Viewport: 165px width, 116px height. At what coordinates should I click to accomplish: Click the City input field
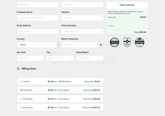tap(60, 58)
